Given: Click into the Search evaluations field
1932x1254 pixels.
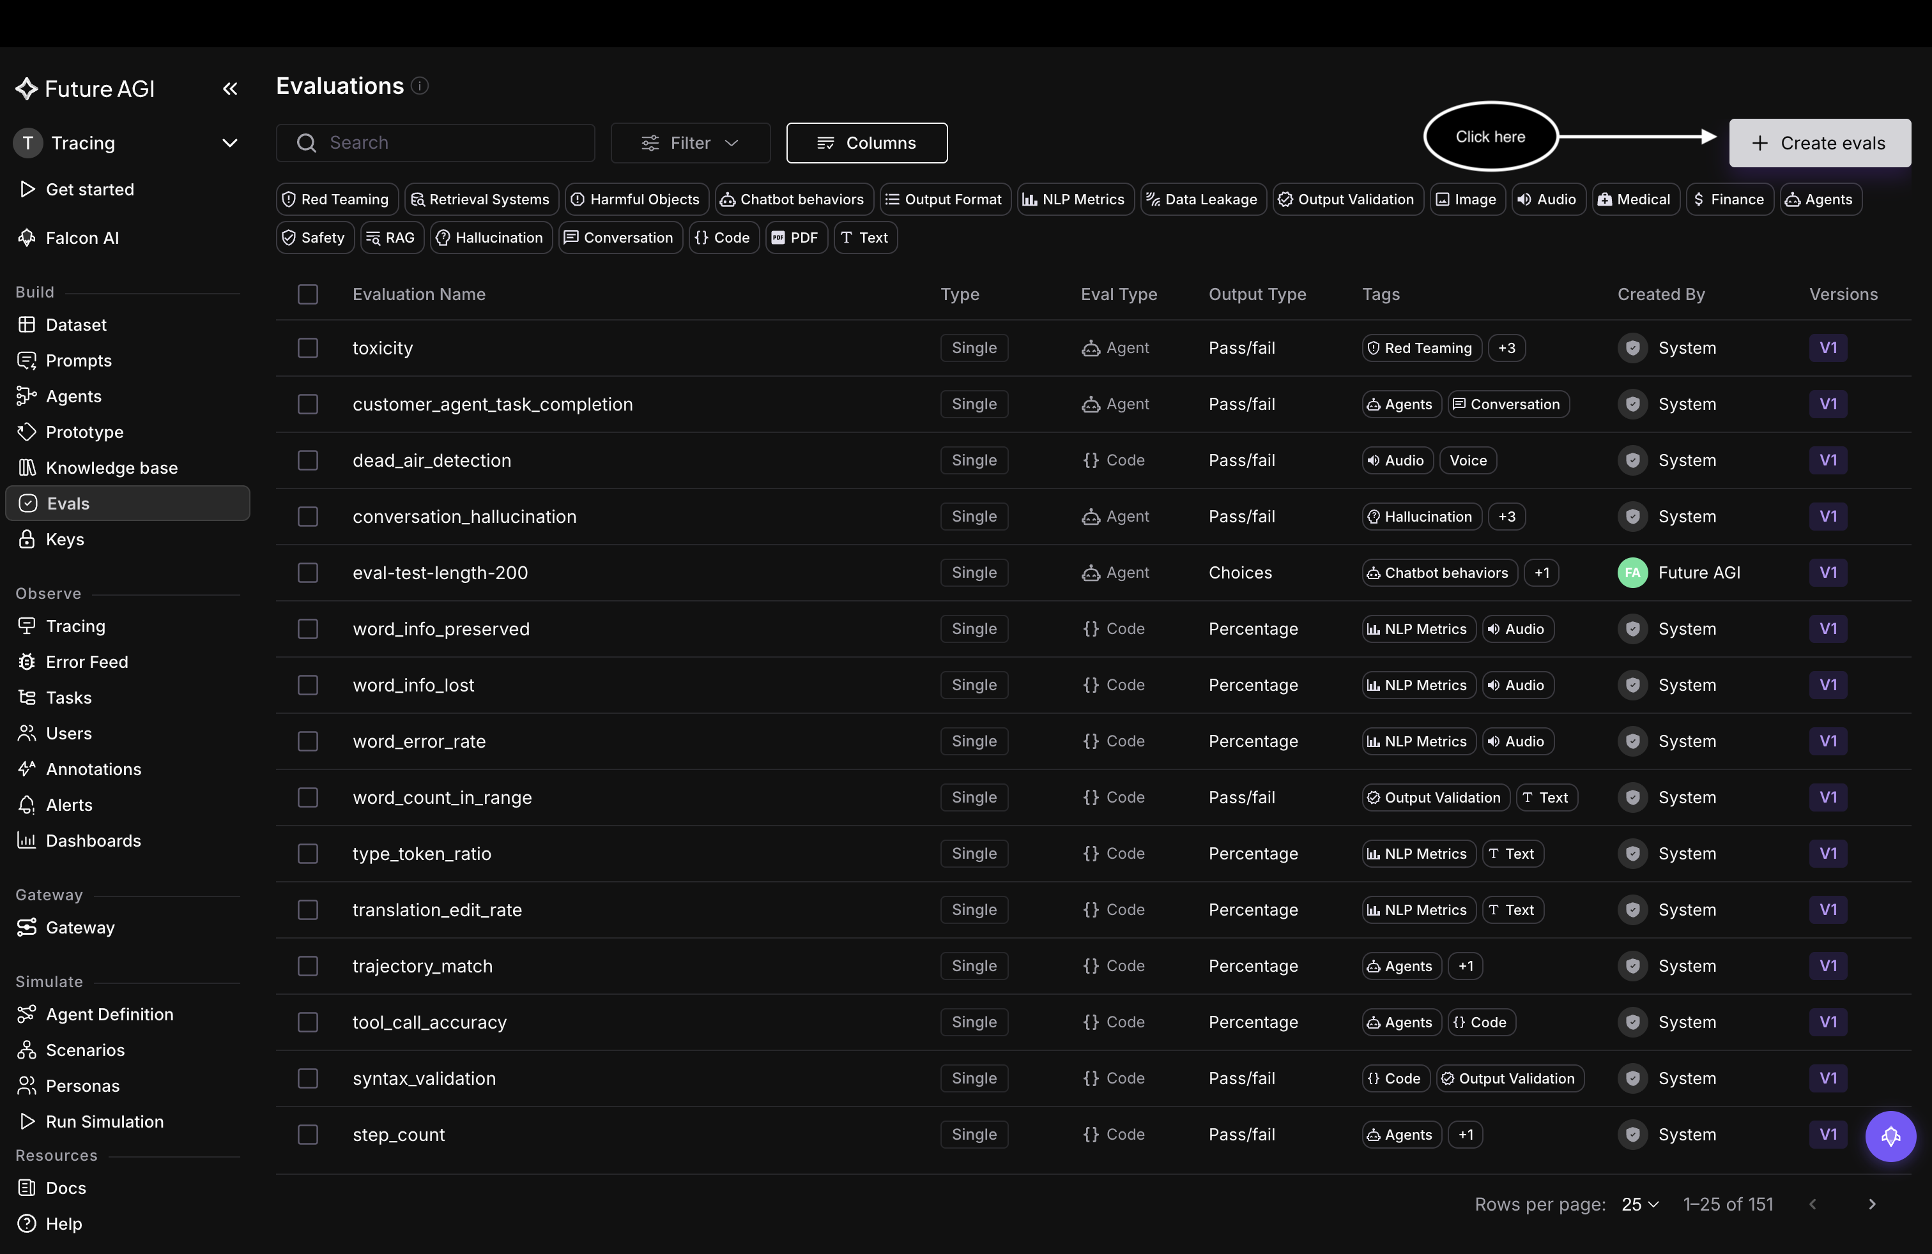Looking at the screenshot, I should click(435, 143).
